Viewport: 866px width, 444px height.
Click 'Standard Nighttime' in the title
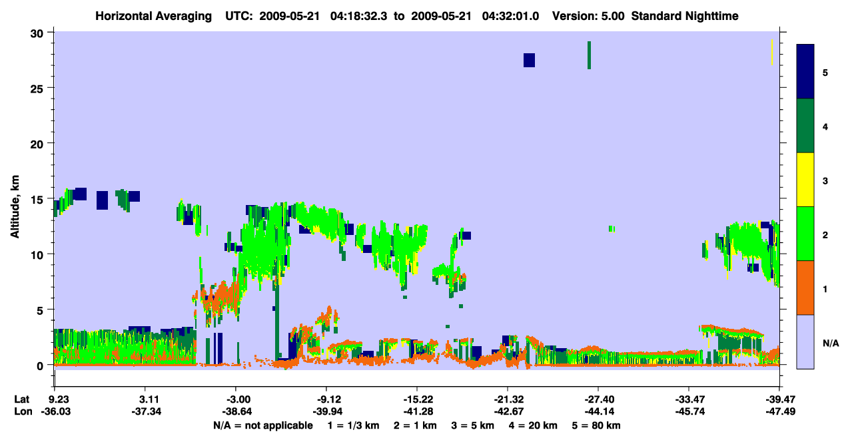685,15
